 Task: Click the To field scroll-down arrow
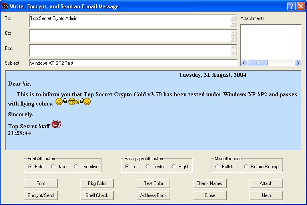233,24
